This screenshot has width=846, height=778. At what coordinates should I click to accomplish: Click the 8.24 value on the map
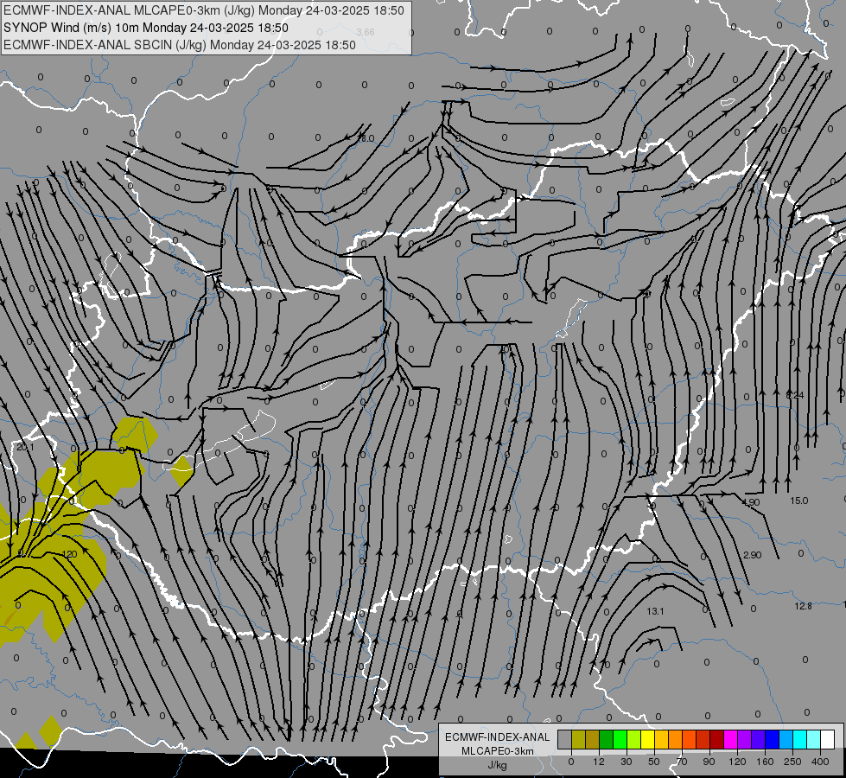tap(795, 395)
